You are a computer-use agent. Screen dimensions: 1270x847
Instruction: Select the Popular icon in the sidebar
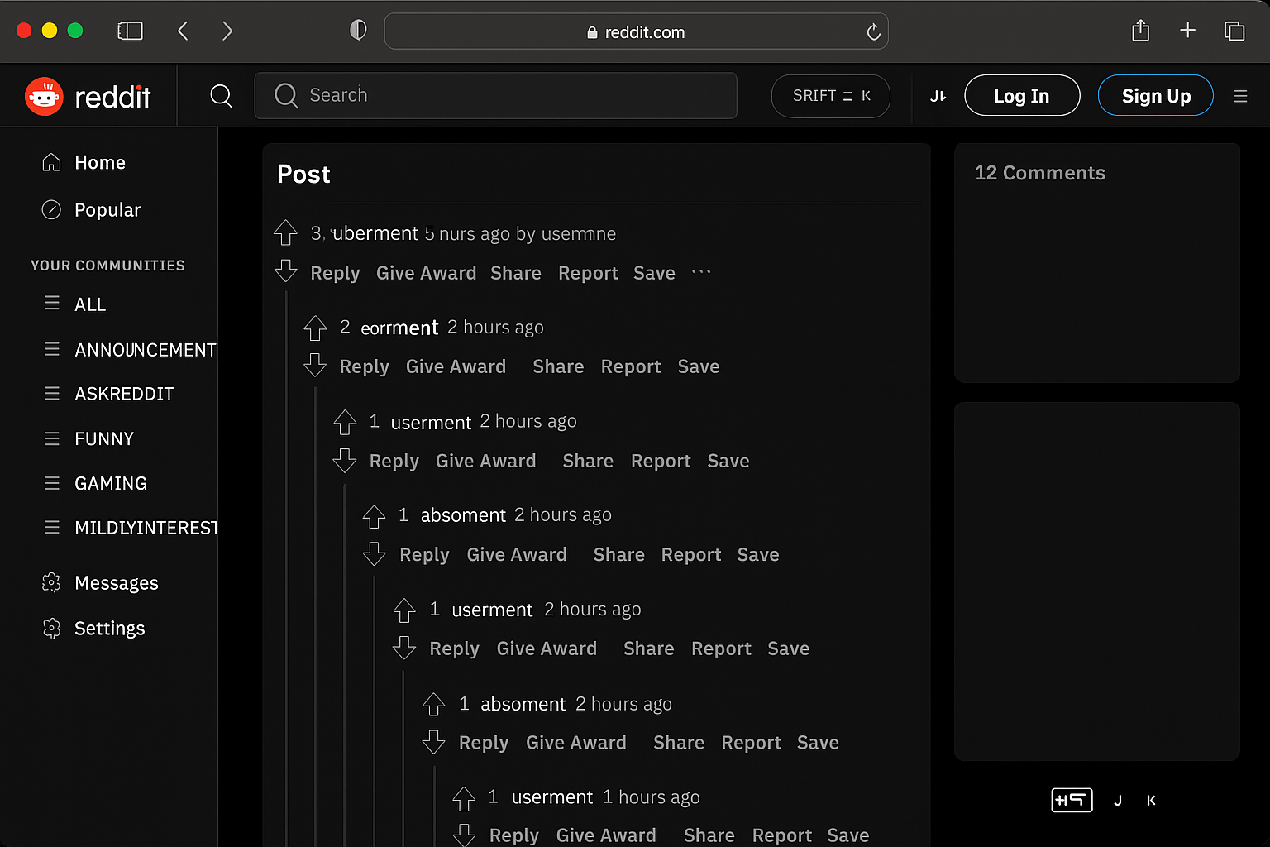click(51, 209)
